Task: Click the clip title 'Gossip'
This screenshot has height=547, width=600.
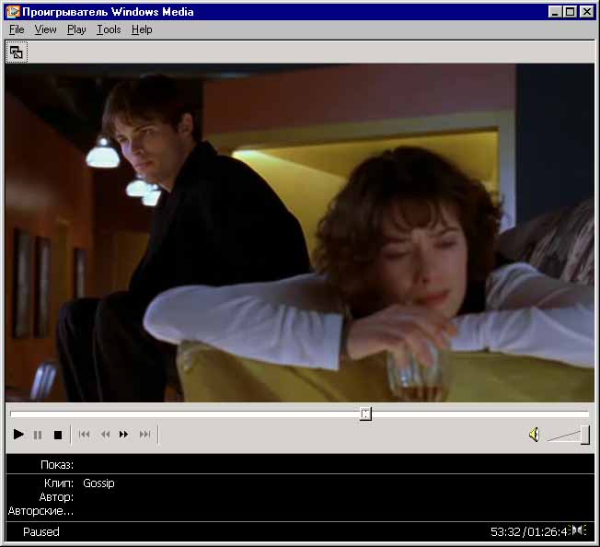Action: click(x=98, y=483)
